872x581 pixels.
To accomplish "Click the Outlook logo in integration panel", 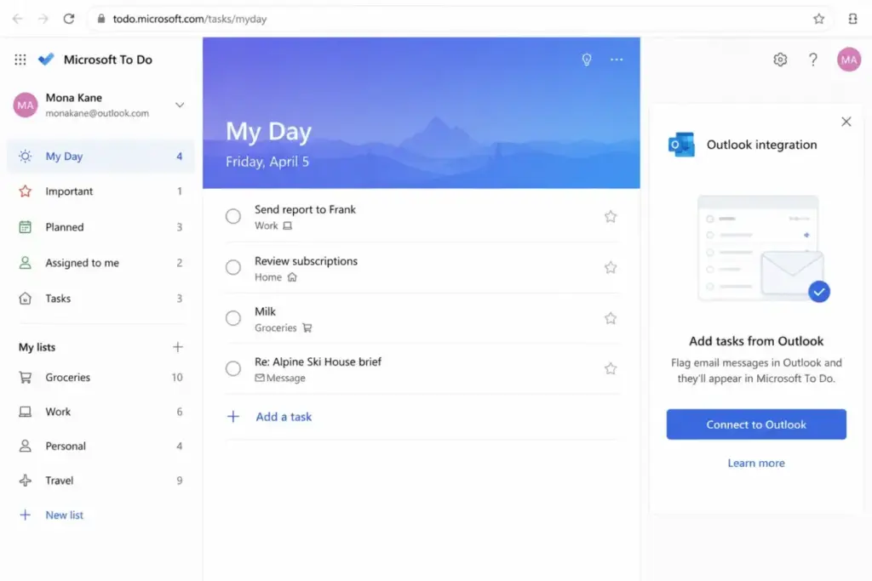I will click(681, 145).
